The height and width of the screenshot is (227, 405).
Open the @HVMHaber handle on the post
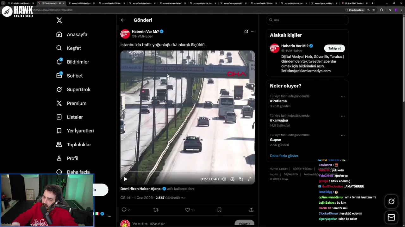pyautogui.click(x=142, y=36)
